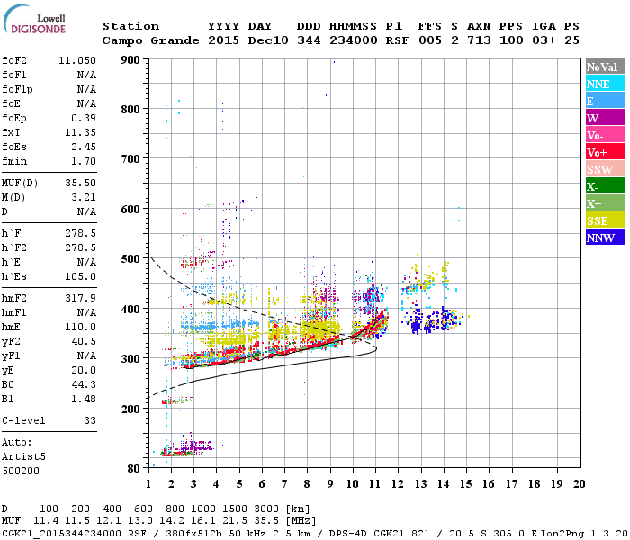Click the 11.4 MHz MUF table value
Screen dimensions: 630x540
pyautogui.click(x=46, y=521)
